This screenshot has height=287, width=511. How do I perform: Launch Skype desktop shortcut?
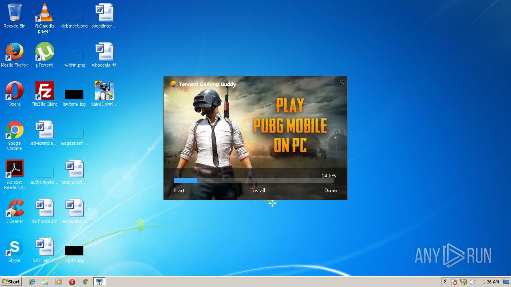[14, 250]
